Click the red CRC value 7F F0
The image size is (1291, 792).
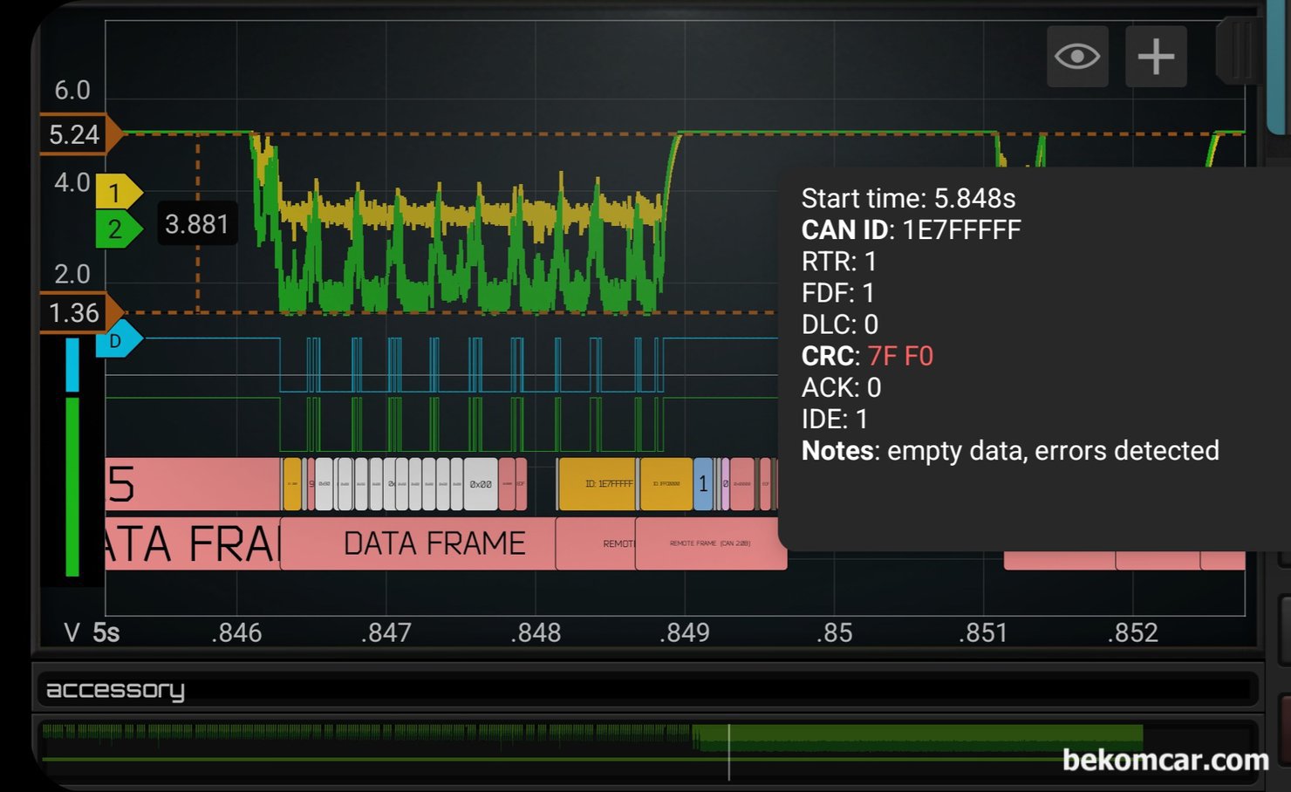pyautogui.click(x=900, y=356)
